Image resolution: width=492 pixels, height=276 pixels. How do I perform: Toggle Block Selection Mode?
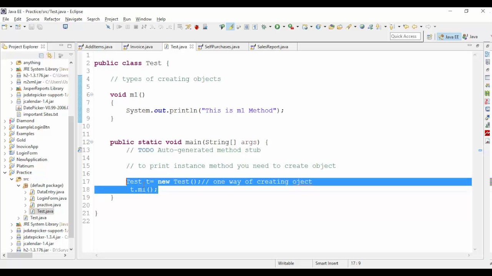pyautogui.click(x=247, y=27)
